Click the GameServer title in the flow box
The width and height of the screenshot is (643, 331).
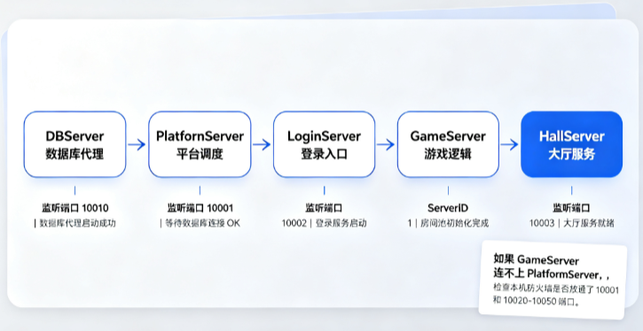click(448, 136)
